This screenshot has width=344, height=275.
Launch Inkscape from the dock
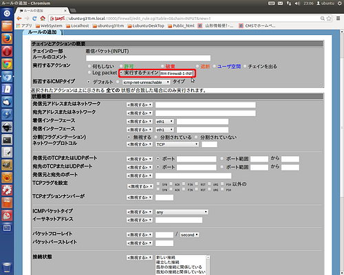tap(7, 127)
